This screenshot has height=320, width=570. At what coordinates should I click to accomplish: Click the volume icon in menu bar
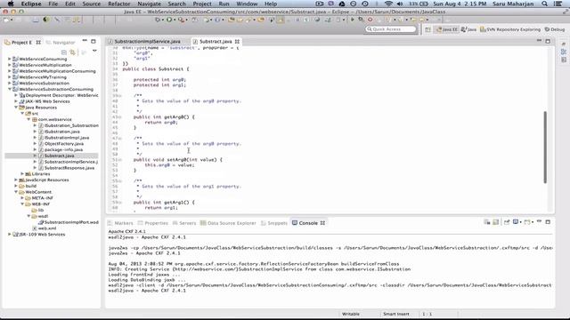coord(400,4)
